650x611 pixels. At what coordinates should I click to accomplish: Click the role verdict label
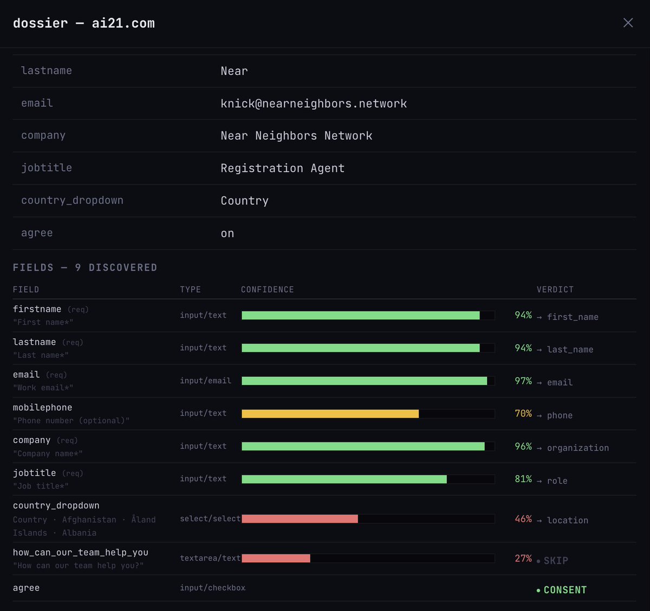[557, 481]
